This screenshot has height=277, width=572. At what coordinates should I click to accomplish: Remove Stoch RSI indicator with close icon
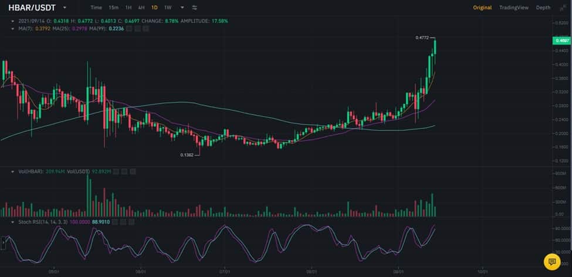tap(131, 221)
